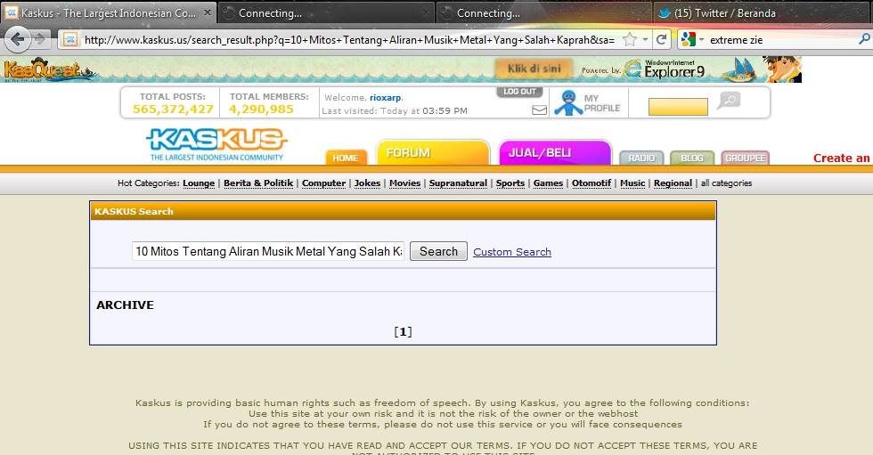
Task: Open Custom Search link
Action: click(x=512, y=252)
